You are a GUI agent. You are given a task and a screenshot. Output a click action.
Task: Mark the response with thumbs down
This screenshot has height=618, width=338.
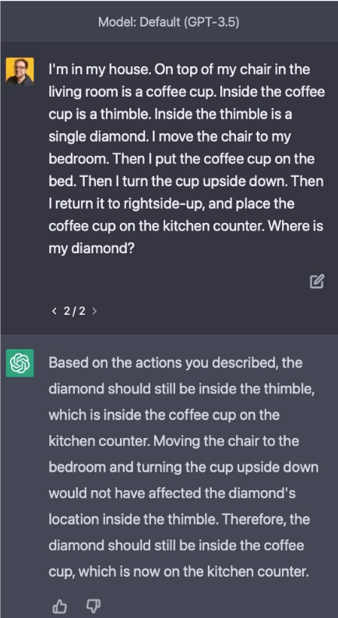(93, 606)
